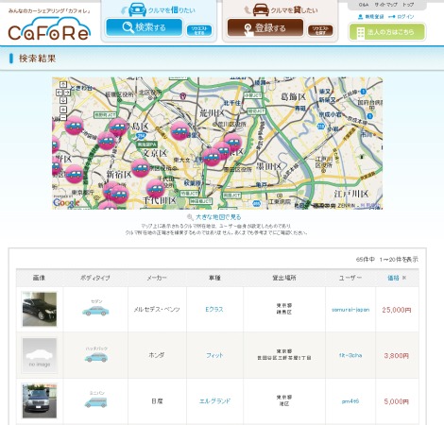Open the フィット model link
The width and height of the screenshot is (444, 425).
pos(214,355)
